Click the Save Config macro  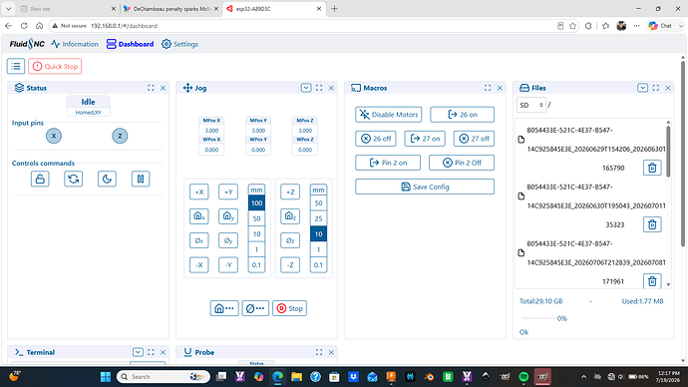coord(425,187)
